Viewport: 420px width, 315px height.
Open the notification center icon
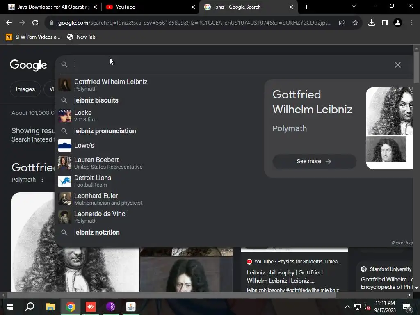tap(407, 307)
